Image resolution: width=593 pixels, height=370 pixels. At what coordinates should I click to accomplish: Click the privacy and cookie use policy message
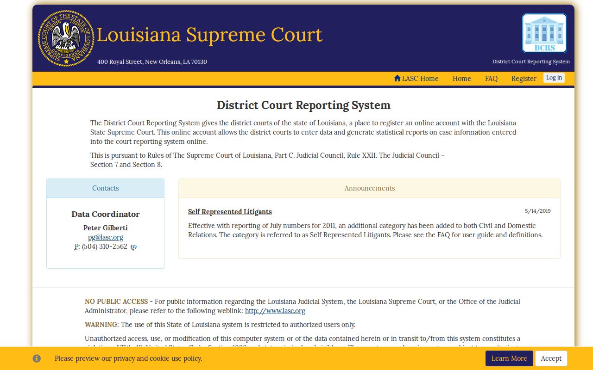click(x=128, y=358)
